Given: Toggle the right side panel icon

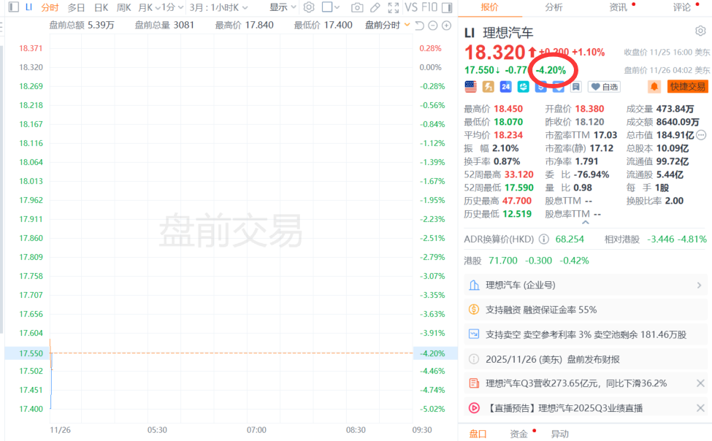Looking at the screenshot, I should point(447,7).
